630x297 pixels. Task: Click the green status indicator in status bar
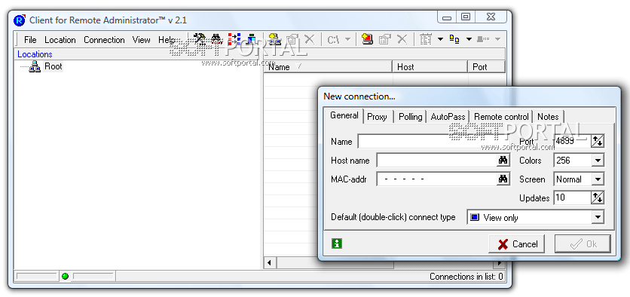tap(65, 276)
